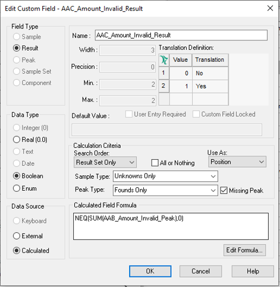Enable the All or Nothing checkbox

coord(155,163)
